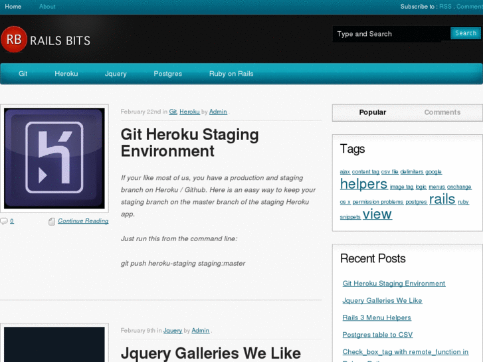Select the large helpers tag
483x362 pixels.
click(x=363, y=184)
